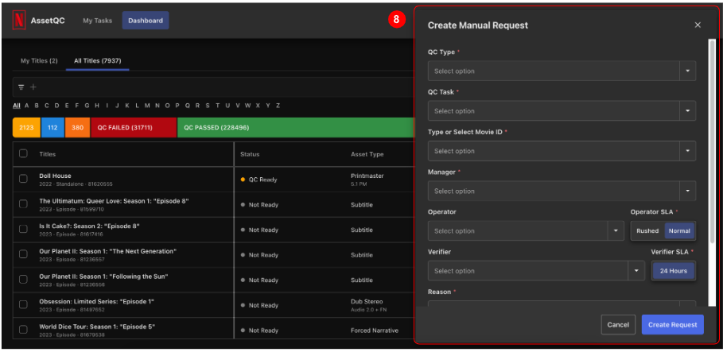Screen dimensions: 727x352
Task: Expand the QC Task dropdown arrow
Action: point(687,110)
